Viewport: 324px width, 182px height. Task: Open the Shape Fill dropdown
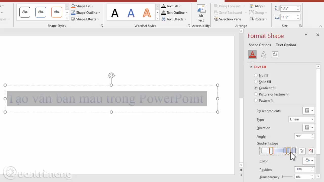pos(82,6)
